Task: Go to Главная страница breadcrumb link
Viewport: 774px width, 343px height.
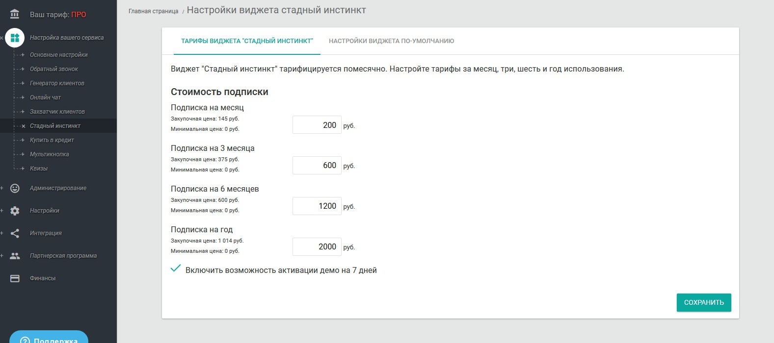Action: coord(153,11)
